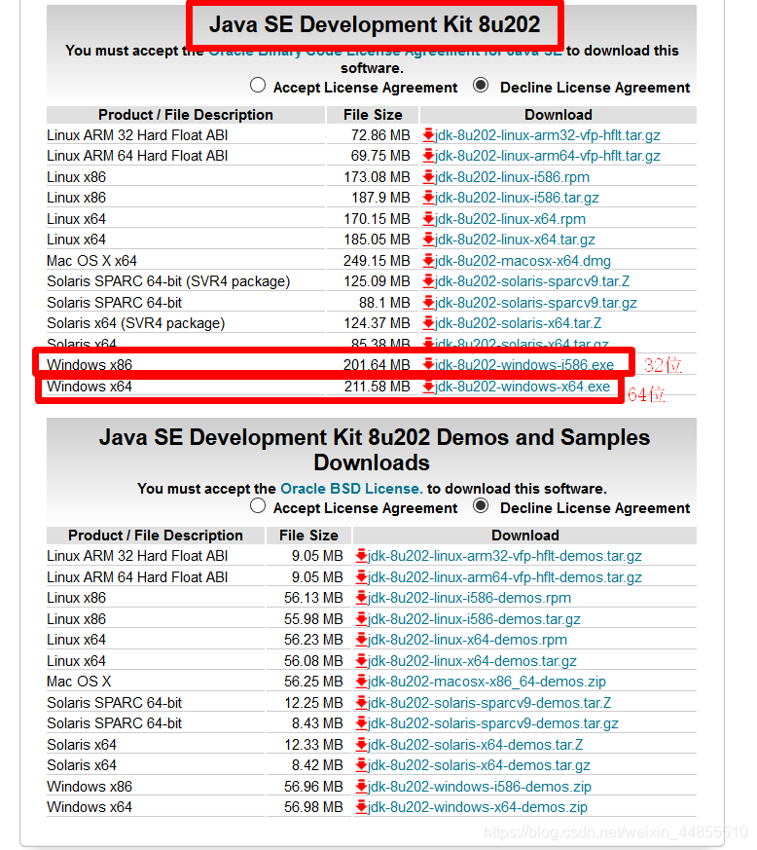Download jdk-8u202-linux-x64.tar.gz
Image resolution: width=757 pixels, height=850 pixels.
(515, 240)
